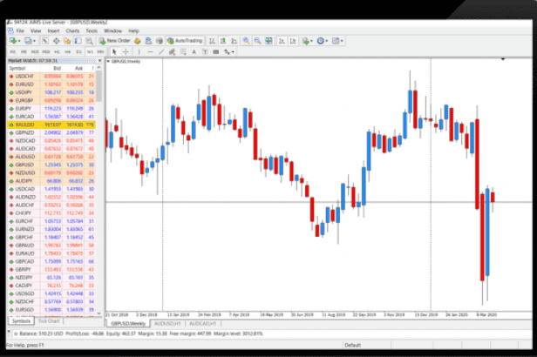Switch chart to bar chart style
Viewport: 537px width, 357px height.
[213, 41]
